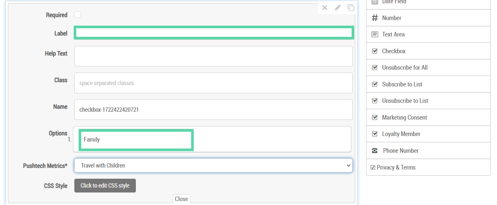This screenshot has width=497, height=205.
Task: Focus the Label input field
Action: pos(214,33)
